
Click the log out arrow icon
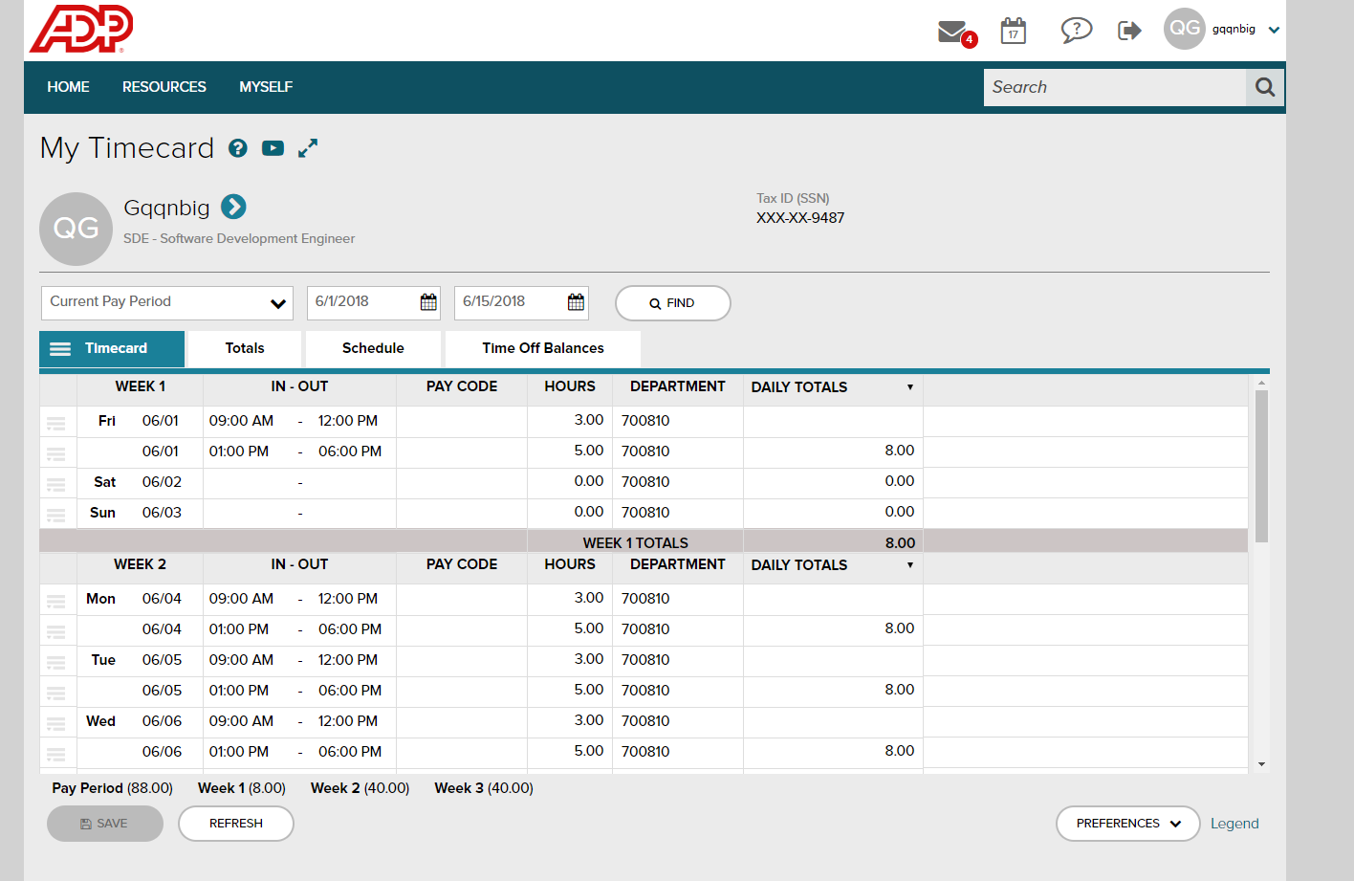(1129, 30)
